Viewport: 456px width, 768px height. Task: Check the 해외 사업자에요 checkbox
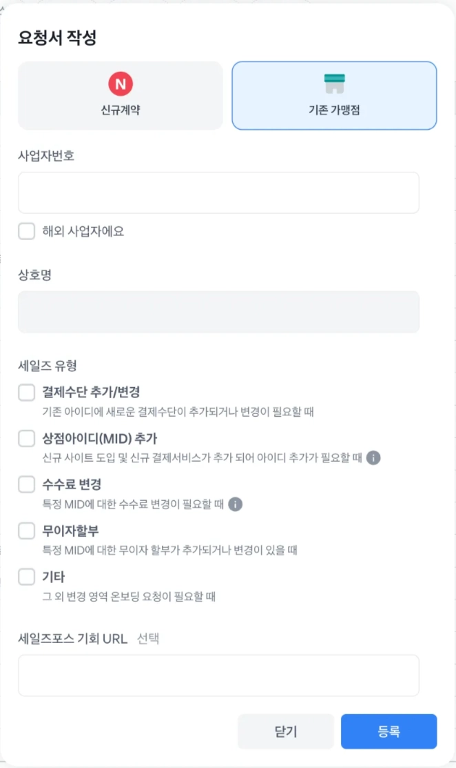point(27,231)
